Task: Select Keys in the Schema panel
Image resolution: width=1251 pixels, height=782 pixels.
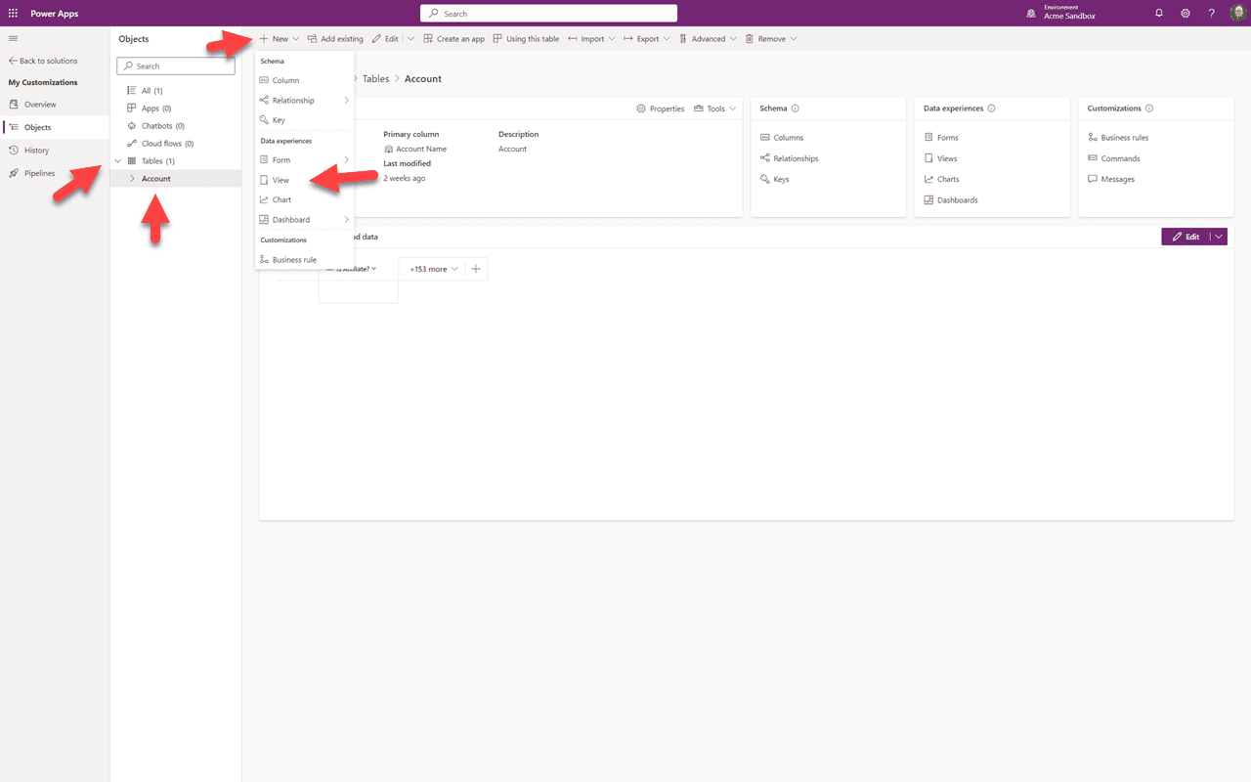Action: tap(780, 179)
